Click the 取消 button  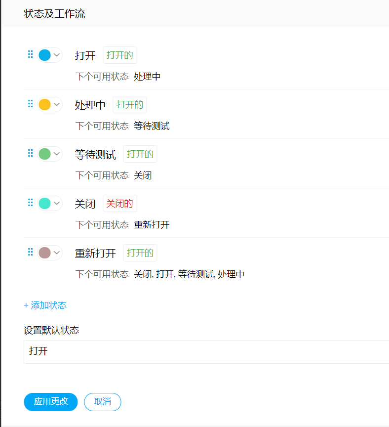[x=103, y=402]
